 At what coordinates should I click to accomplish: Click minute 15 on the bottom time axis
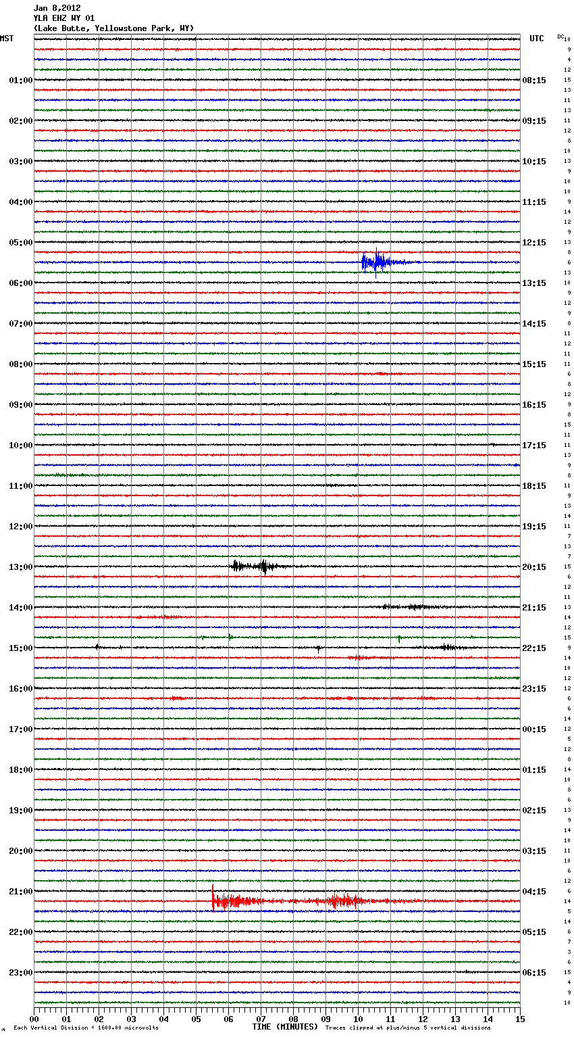(x=520, y=1019)
